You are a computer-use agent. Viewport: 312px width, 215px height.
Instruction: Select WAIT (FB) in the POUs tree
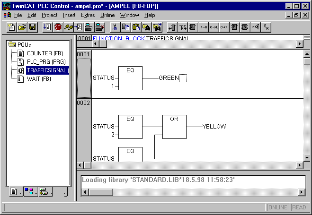click(39, 79)
